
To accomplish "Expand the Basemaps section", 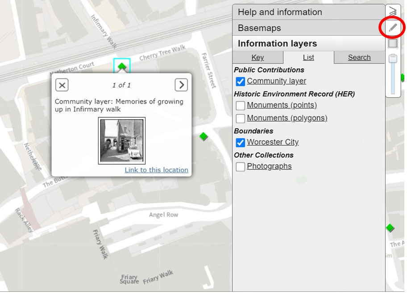I will (308, 28).
